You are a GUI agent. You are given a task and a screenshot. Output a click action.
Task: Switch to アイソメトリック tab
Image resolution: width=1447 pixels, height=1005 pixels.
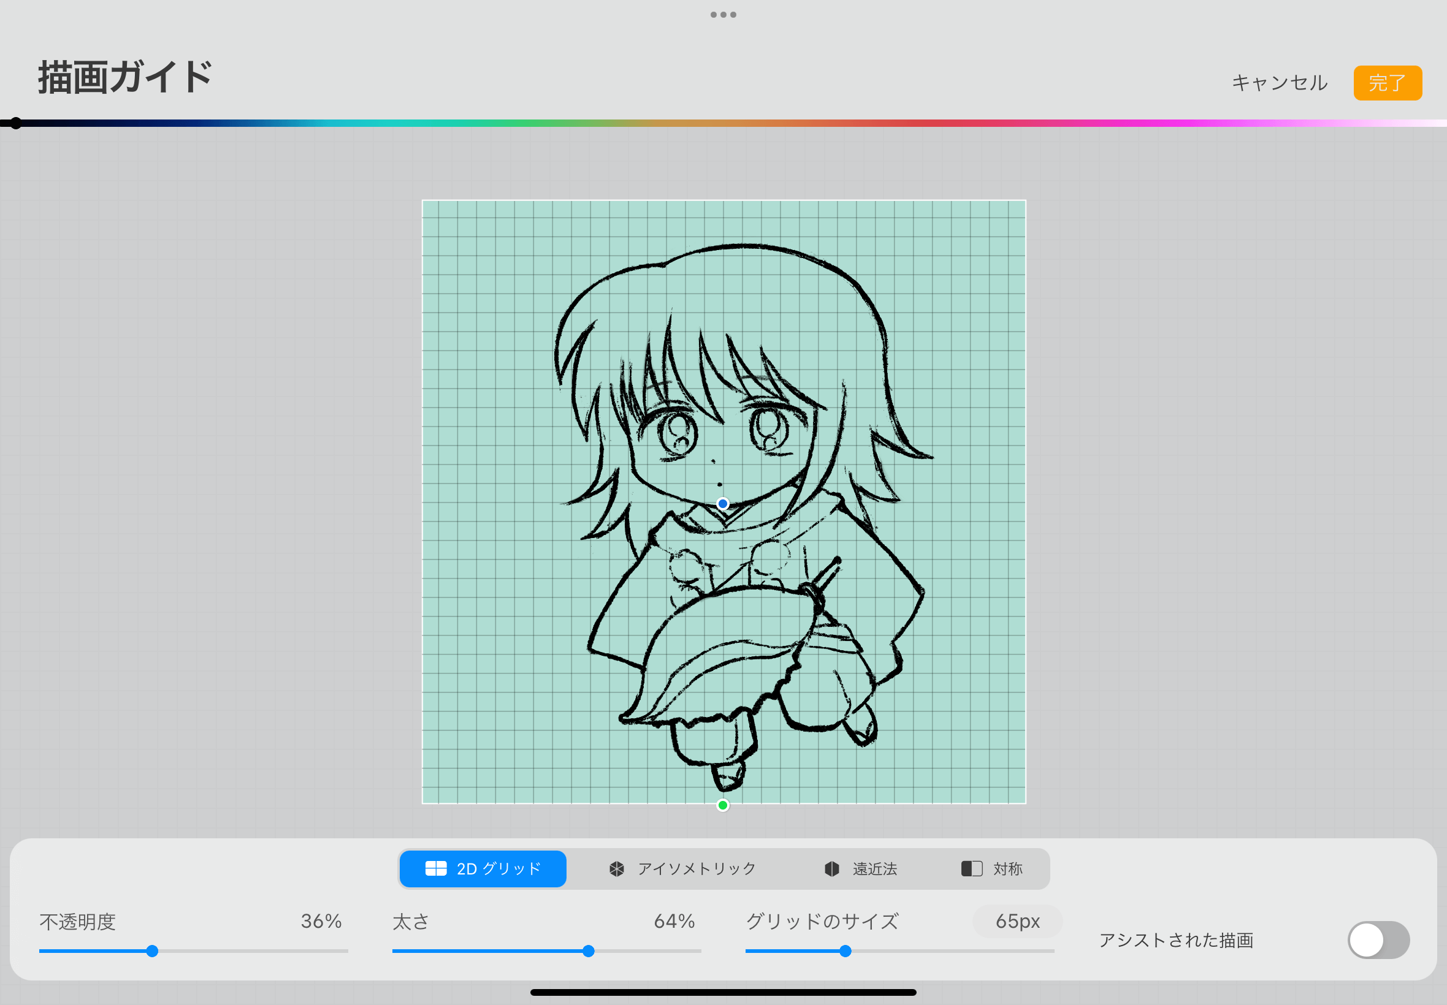[x=696, y=869]
